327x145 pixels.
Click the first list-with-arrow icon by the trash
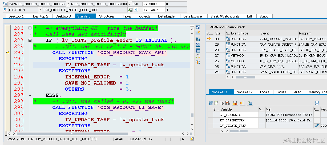(x=216, y=103)
